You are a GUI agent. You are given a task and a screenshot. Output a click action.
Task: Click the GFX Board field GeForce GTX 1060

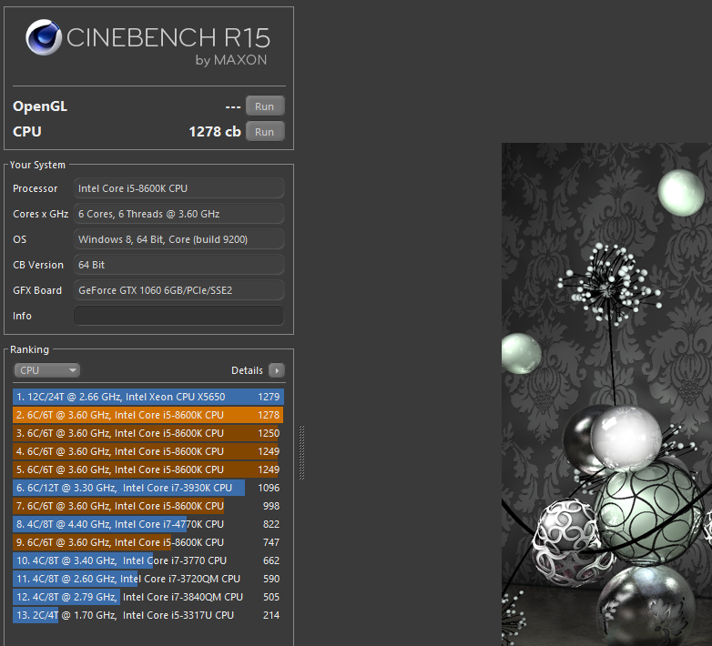click(178, 290)
